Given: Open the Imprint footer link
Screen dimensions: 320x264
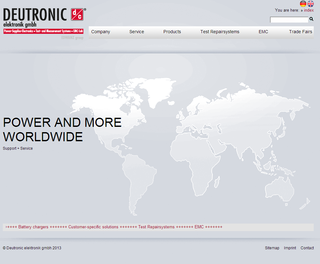Looking at the screenshot, I should point(290,248).
